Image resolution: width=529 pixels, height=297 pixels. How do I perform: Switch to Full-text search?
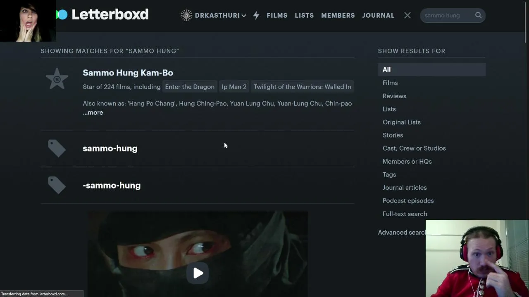click(405, 214)
